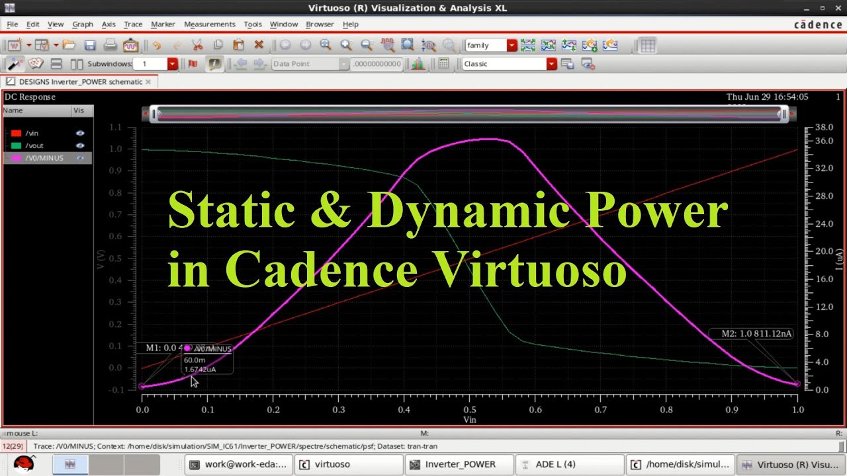Viewport: 847px width, 476px height.
Task: Click the magenta /V0/MINUS color swatch
Action: [x=17, y=158]
